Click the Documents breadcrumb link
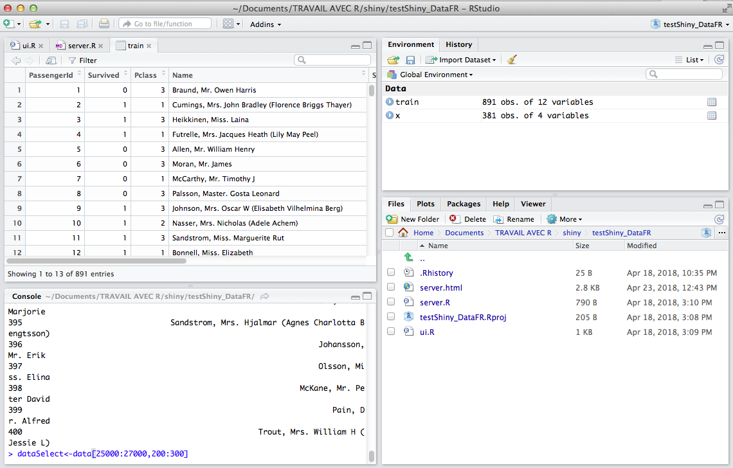733x468 pixels. pos(464,233)
